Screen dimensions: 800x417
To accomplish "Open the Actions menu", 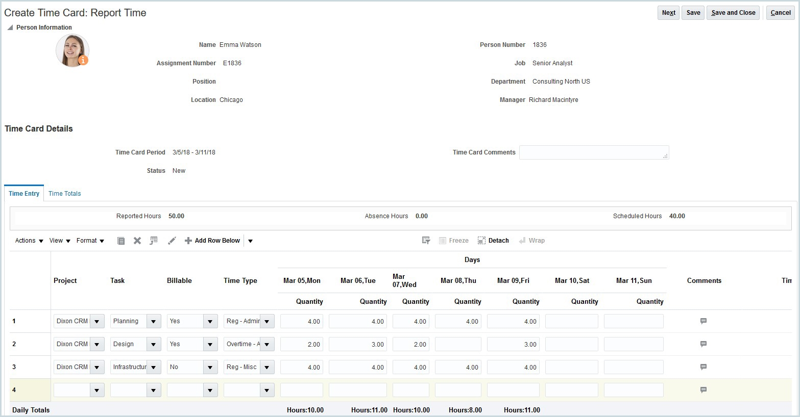I will point(28,240).
